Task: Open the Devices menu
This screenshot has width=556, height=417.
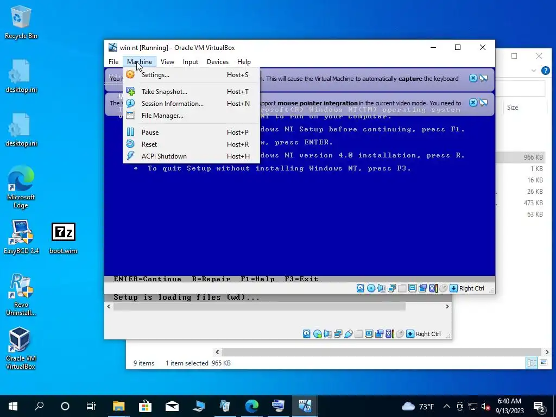Action: tap(218, 62)
